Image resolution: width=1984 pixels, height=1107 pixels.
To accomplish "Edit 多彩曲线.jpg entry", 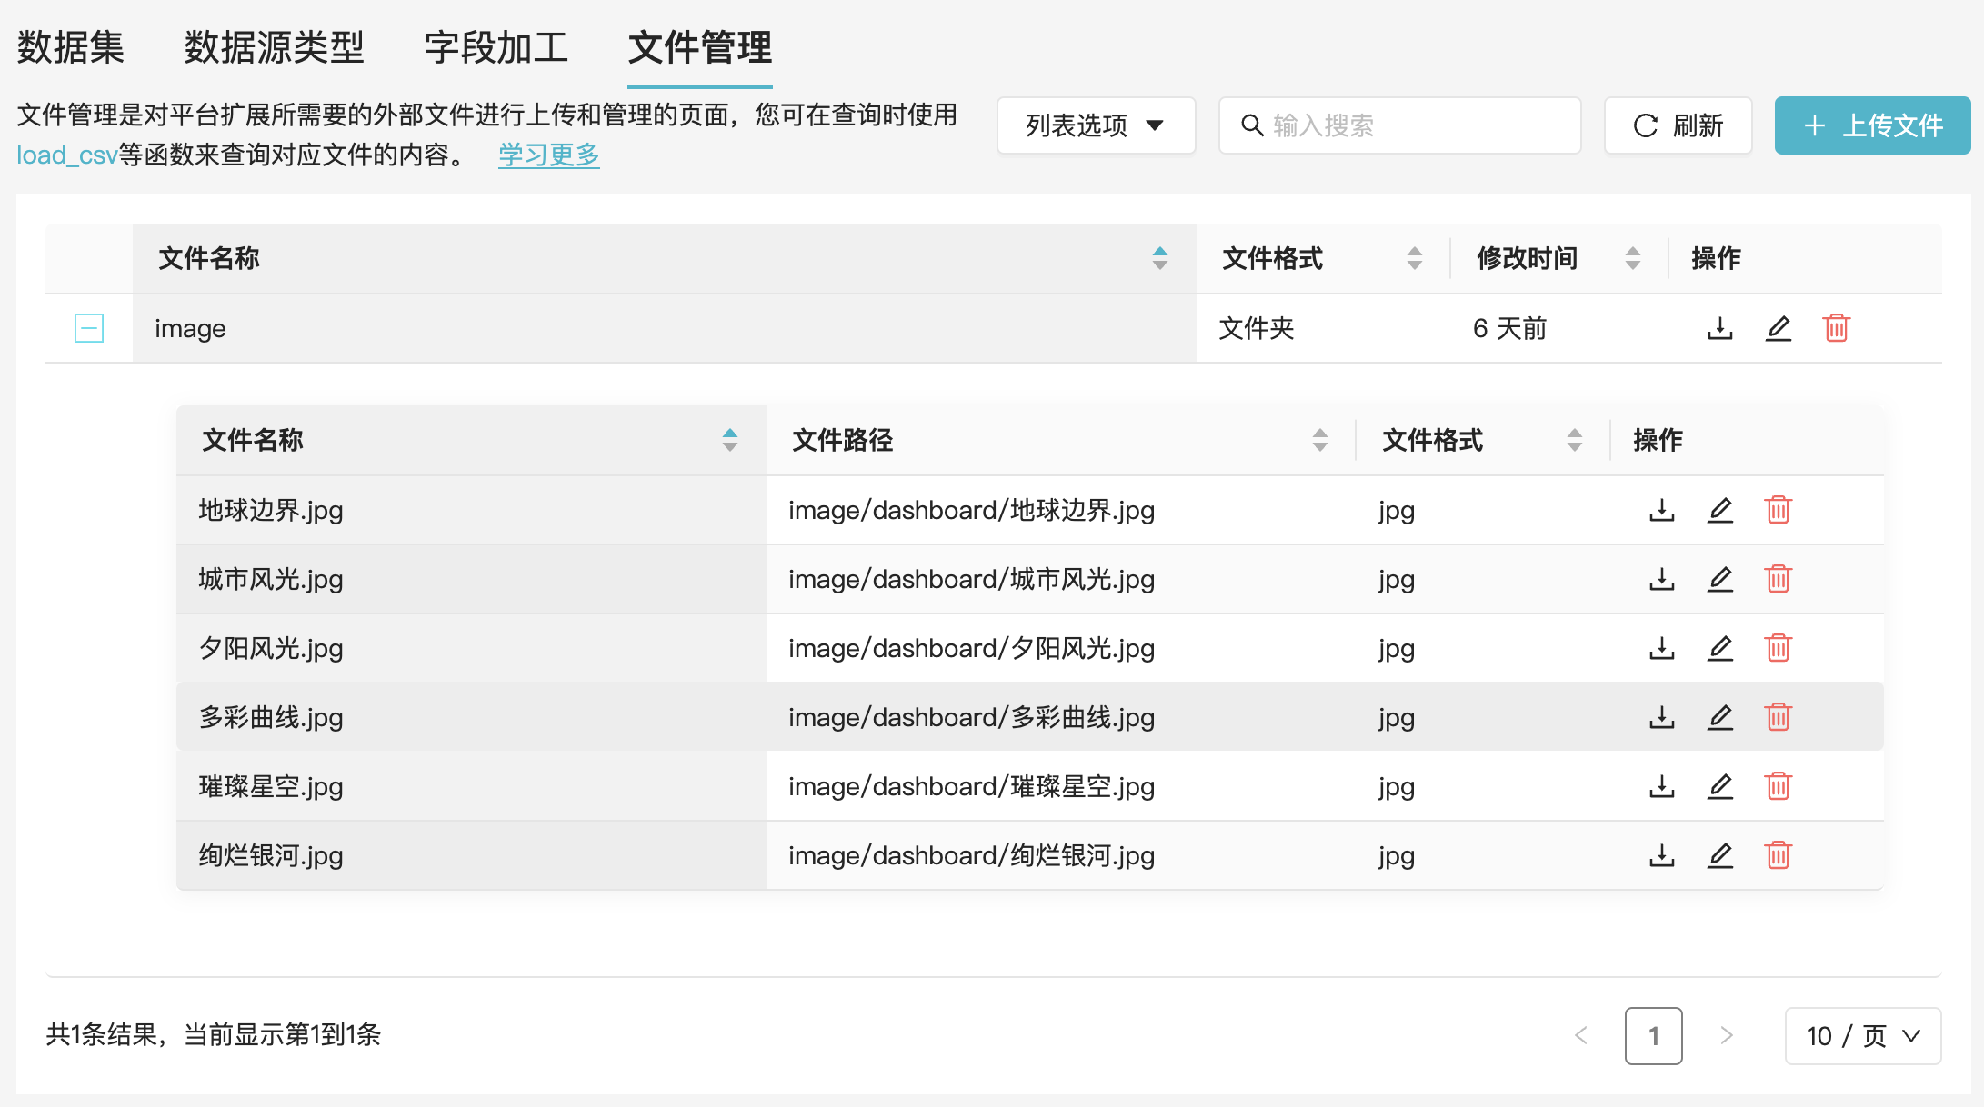I will [1719, 717].
